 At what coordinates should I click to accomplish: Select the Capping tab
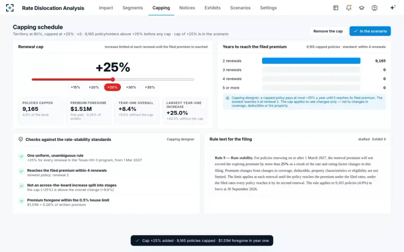(161, 8)
